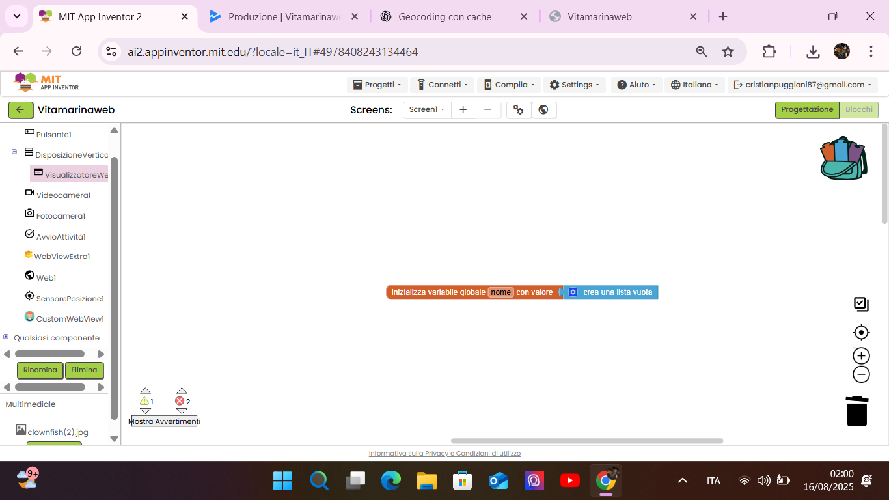Launch YouTube from the taskbar
The height and width of the screenshot is (500, 889).
coord(569,480)
